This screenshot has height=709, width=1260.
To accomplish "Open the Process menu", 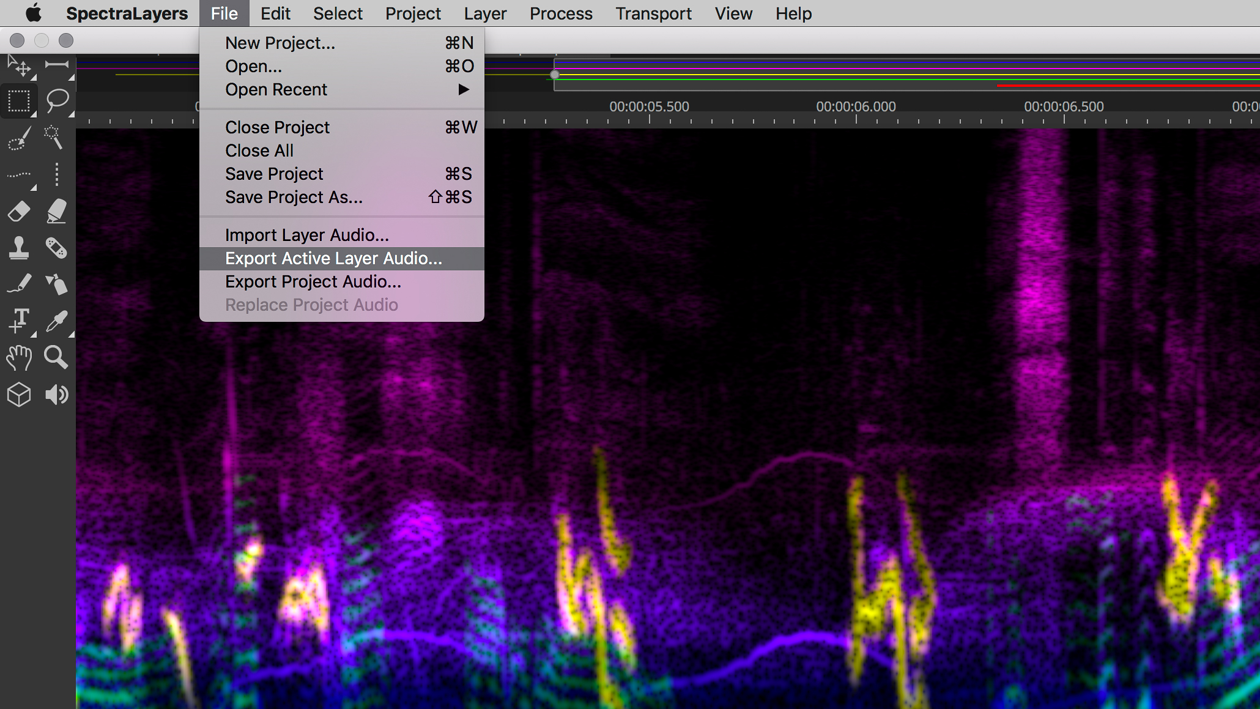I will click(560, 13).
